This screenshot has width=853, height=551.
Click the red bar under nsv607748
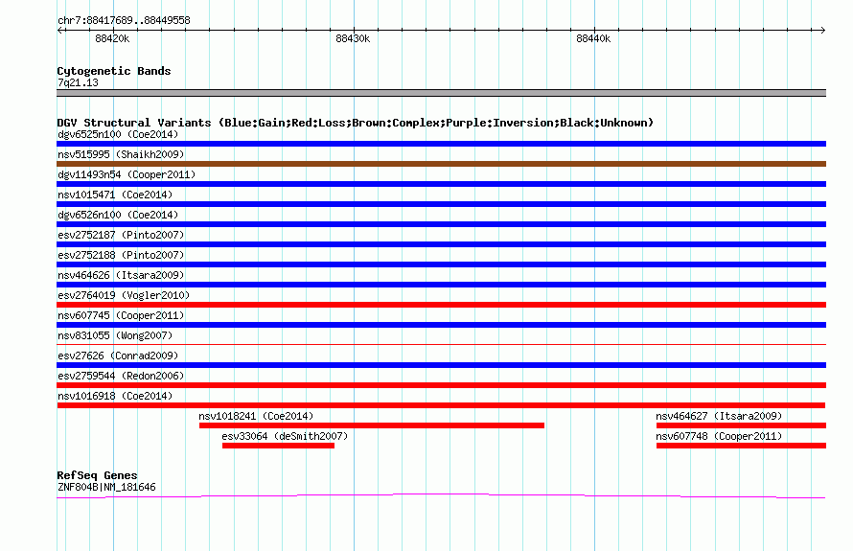[x=741, y=446]
